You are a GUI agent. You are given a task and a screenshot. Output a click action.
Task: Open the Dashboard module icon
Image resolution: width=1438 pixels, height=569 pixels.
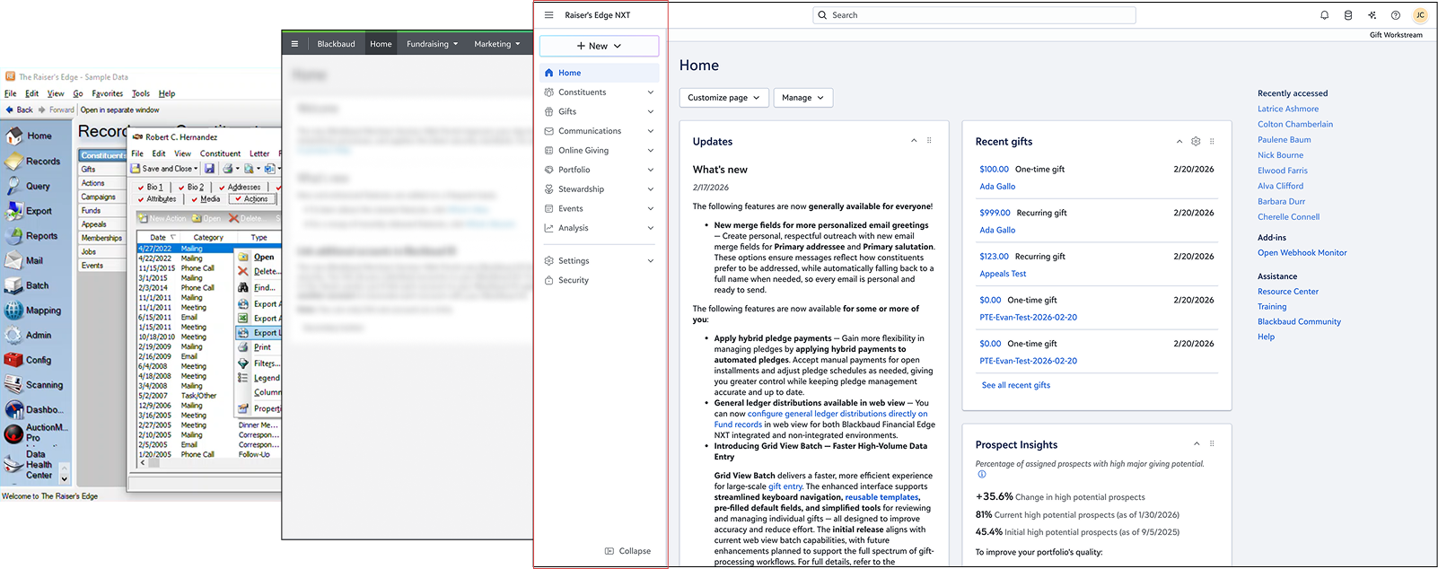click(13, 409)
